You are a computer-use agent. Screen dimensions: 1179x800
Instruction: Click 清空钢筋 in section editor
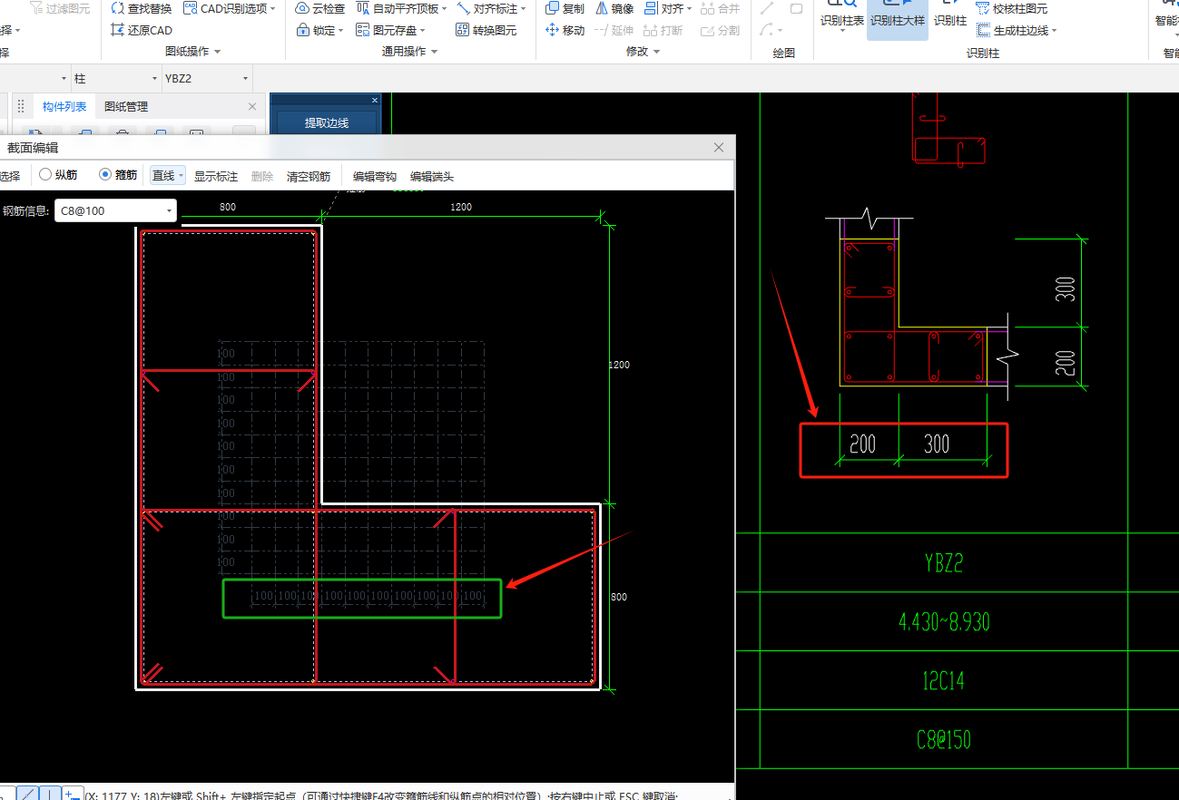309,176
